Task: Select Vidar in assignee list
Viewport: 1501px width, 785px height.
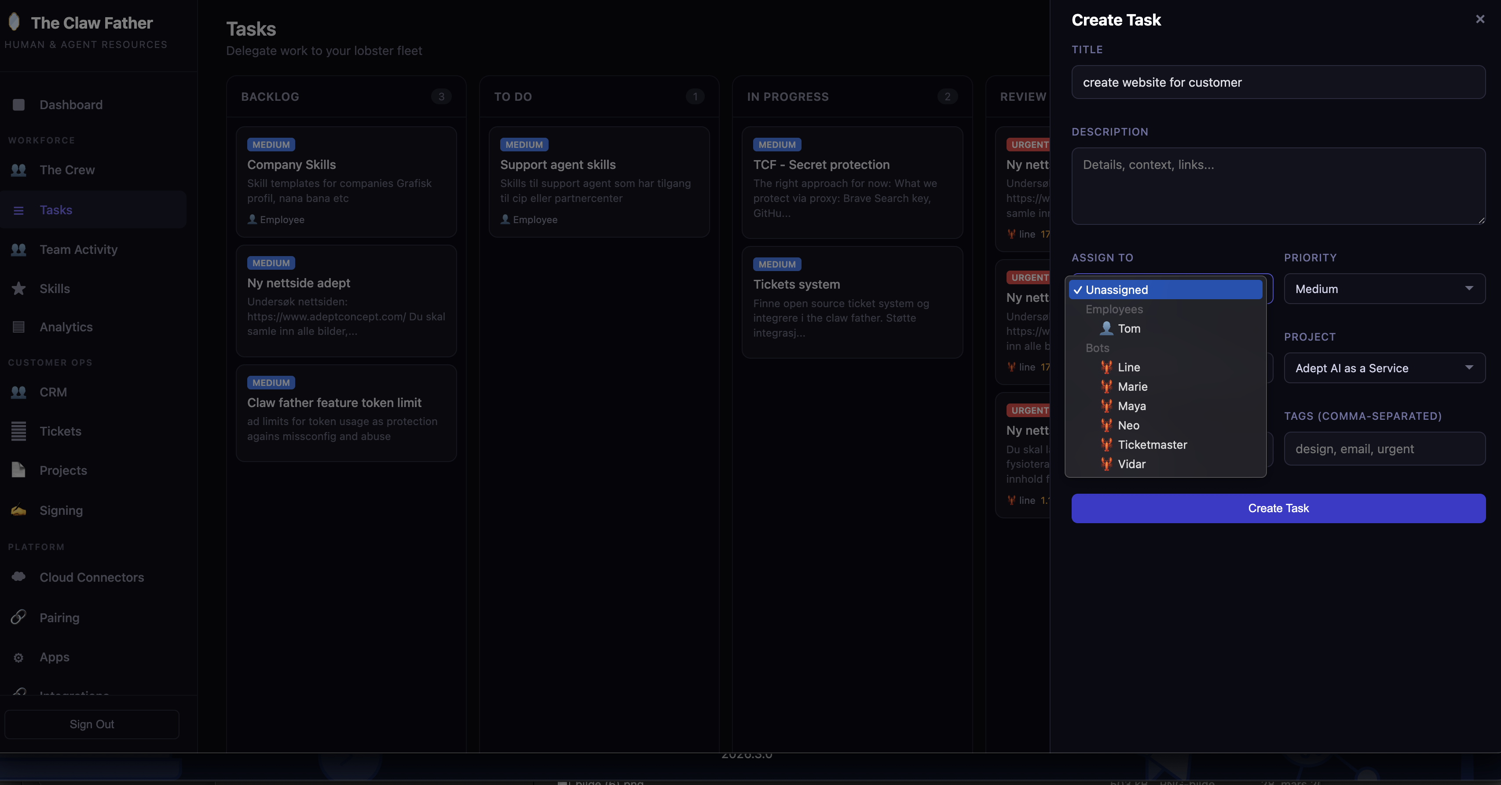Action: point(1131,464)
